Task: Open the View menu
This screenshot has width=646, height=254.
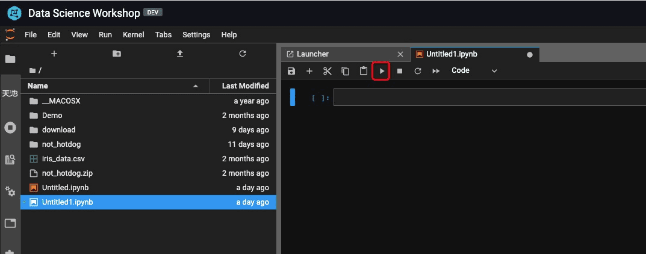Action: (x=79, y=34)
